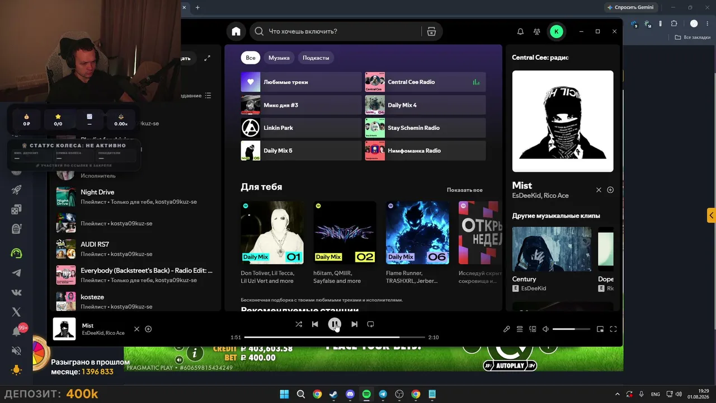Open Windows Start menu

coord(284,394)
